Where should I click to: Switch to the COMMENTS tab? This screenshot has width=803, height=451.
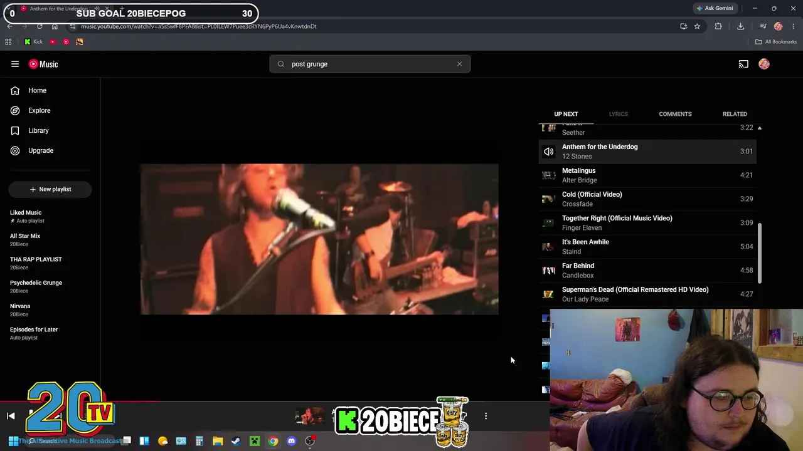[675, 114]
